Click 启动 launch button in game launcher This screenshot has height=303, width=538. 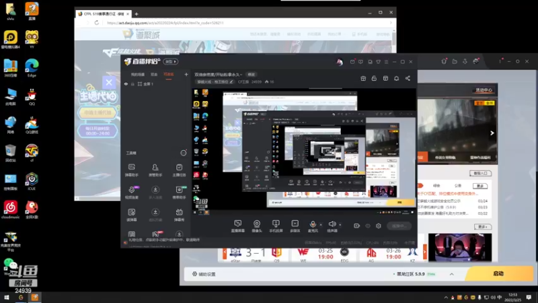[498, 274]
